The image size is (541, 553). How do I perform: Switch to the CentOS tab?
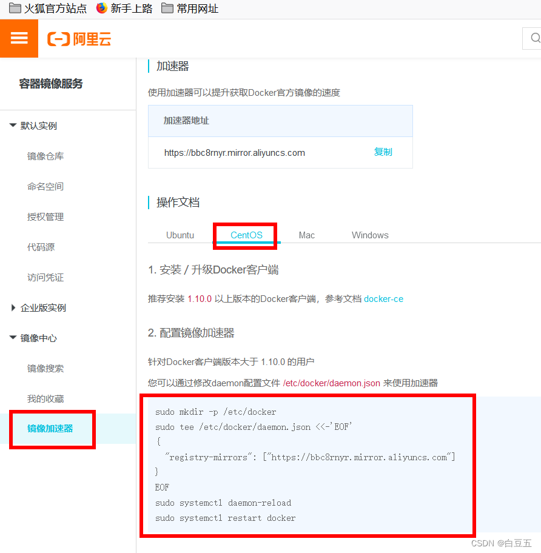(x=246, y=235)
